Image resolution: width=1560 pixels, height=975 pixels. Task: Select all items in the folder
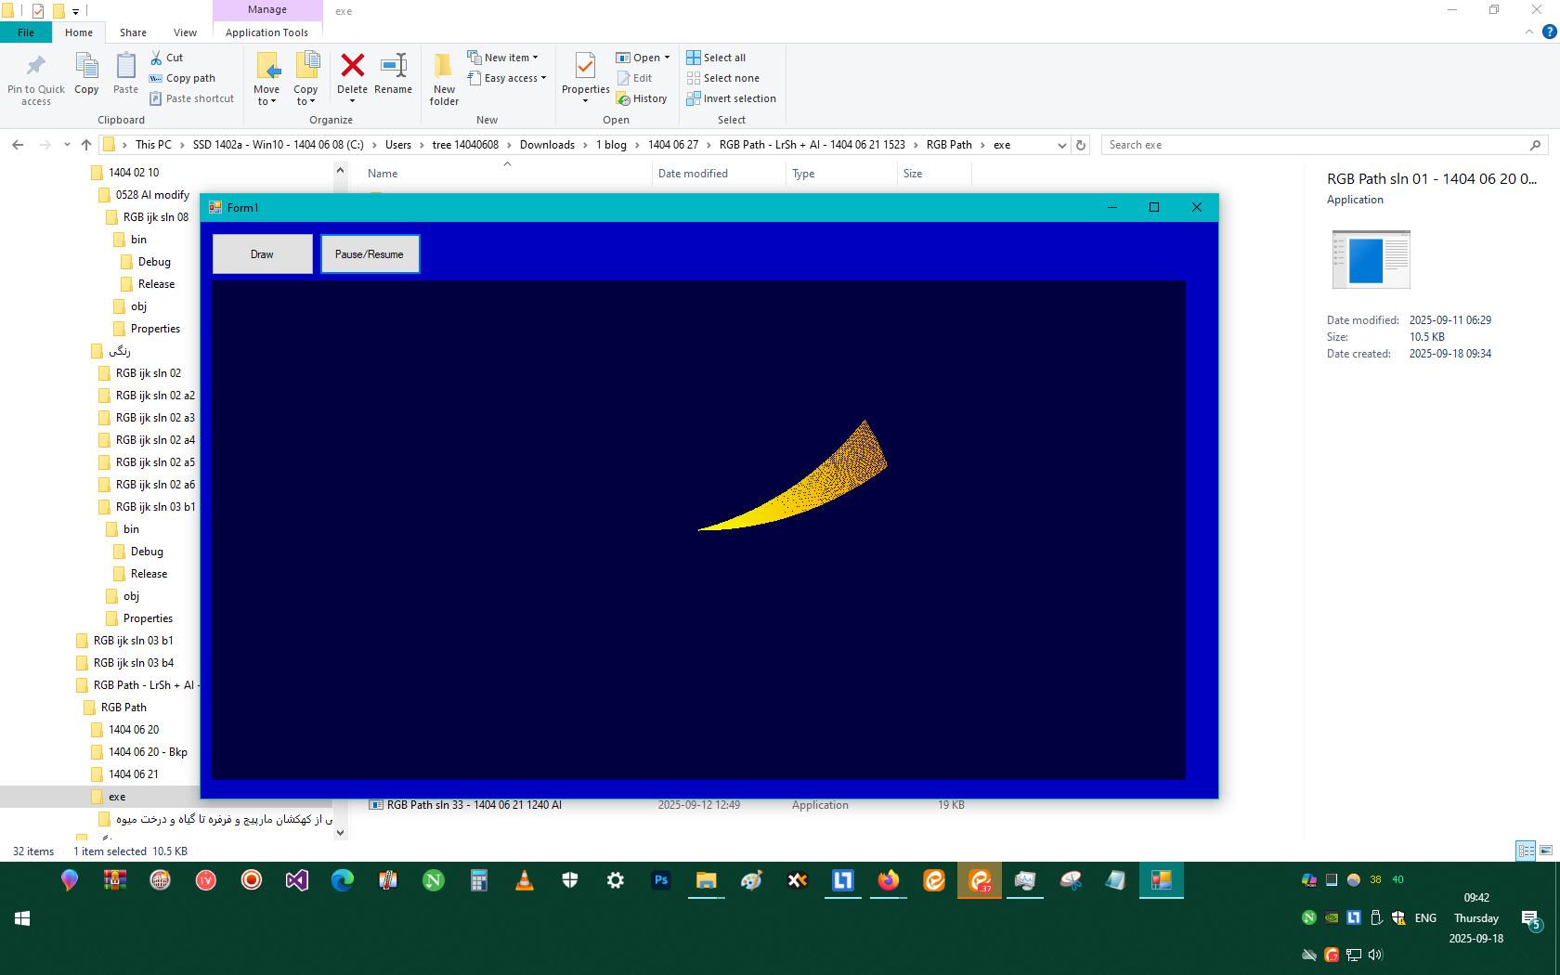click(716, 57)
